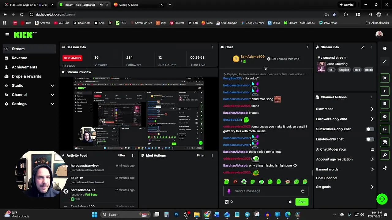Click the wrench icon in right sidebar
The height and width of the screenshot is (220, 392).
click(x=385, y=155)
